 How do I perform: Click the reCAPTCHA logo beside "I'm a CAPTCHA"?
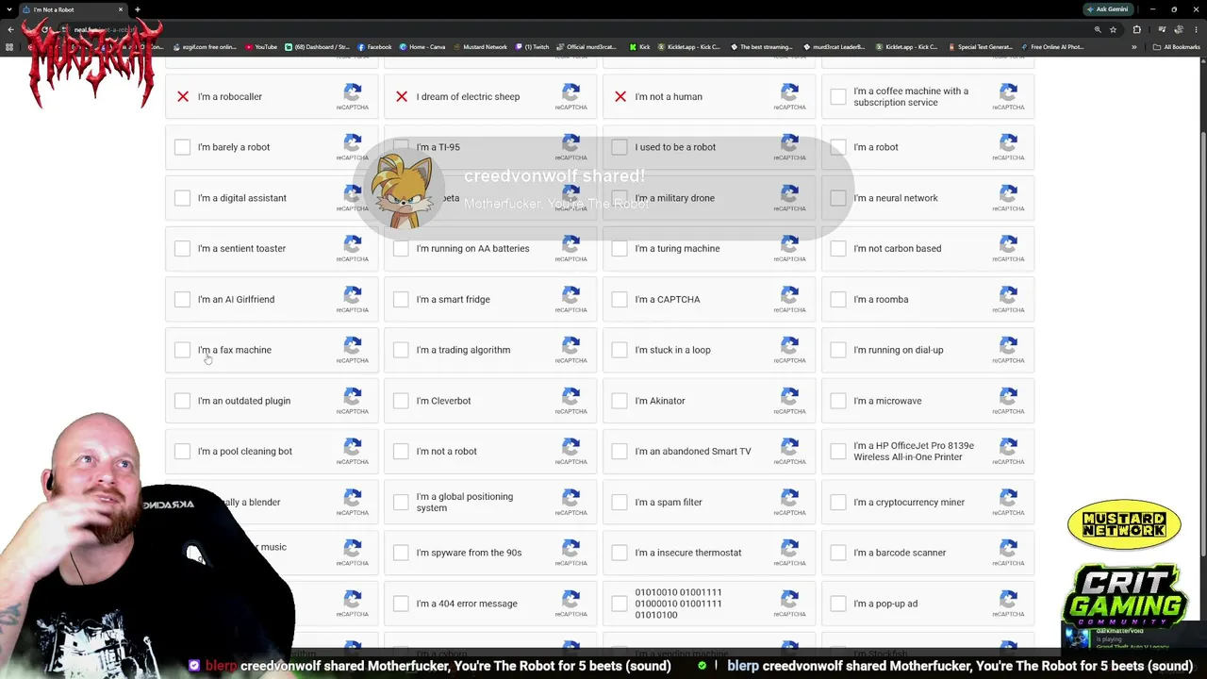790,295
